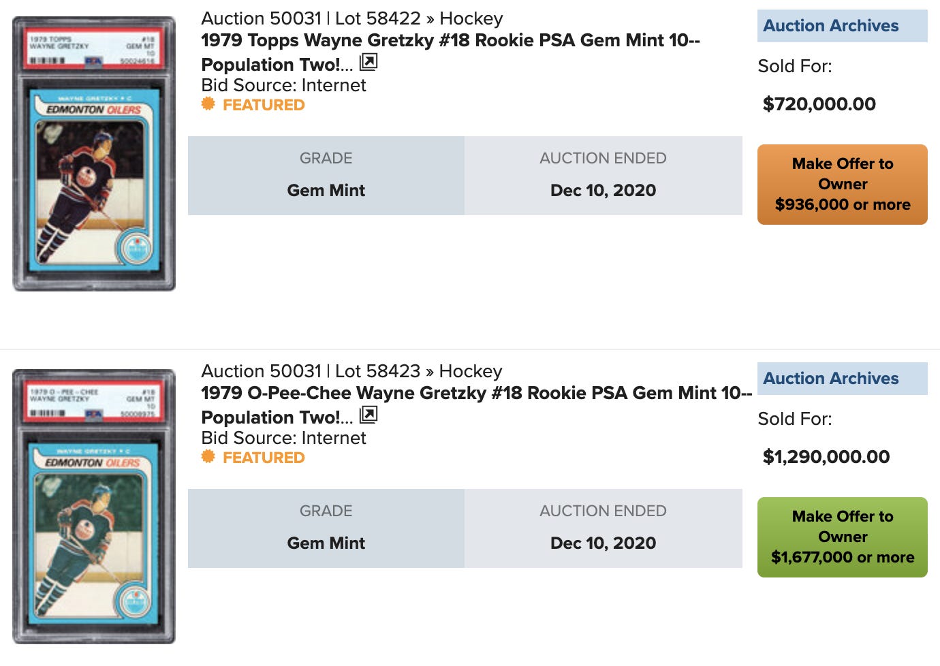Click the O-Pee-Chee auction ended date cell

[604, 528]
